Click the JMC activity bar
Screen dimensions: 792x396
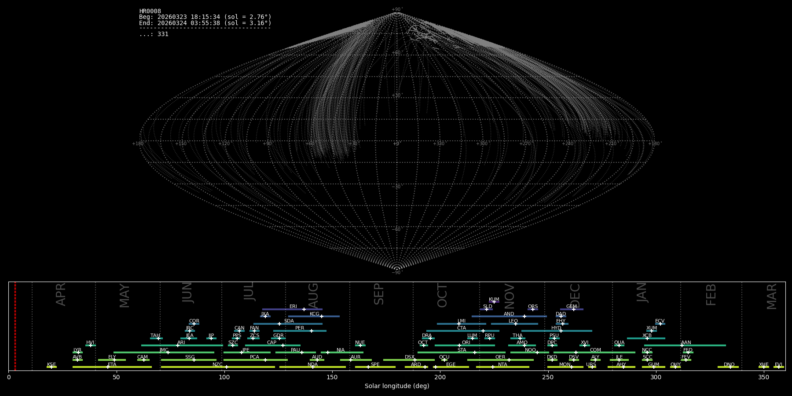point(164,352)
